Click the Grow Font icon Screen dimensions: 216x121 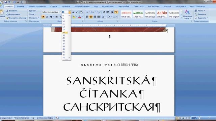click(x=73, y=12)
